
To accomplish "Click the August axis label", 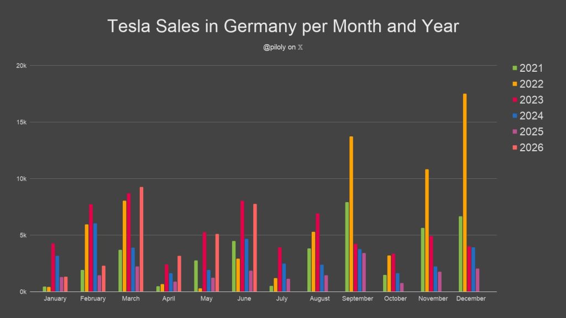I will (x=319, y=299).
